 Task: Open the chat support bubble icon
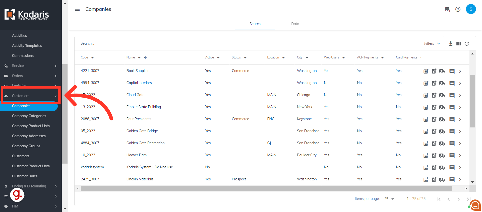click(475, 205)
